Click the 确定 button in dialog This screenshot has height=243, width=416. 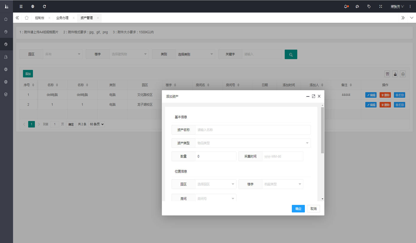pos(298,209)
